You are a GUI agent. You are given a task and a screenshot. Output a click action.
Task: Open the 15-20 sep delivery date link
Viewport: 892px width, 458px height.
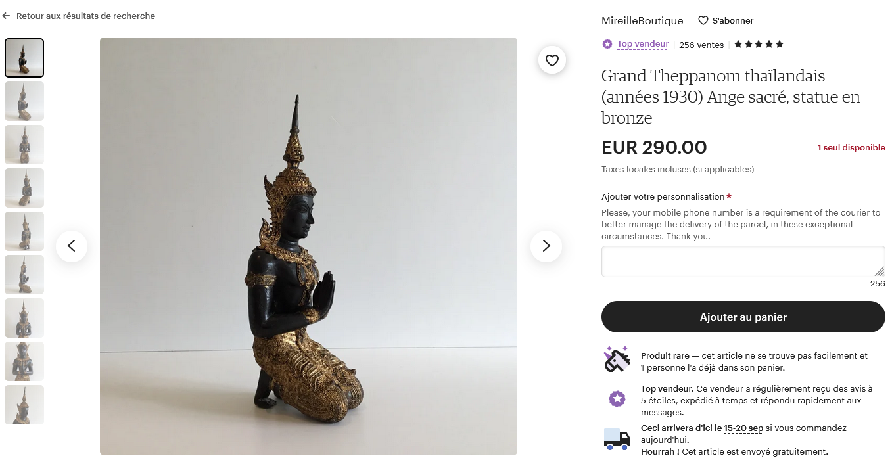(x=743, y=428)
